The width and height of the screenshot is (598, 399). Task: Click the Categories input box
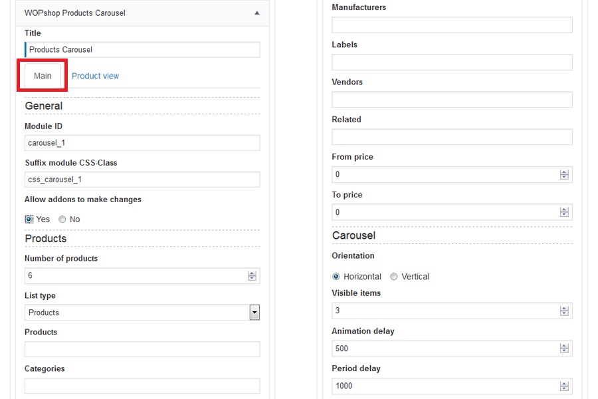pyautogui.click(x=142, y=386)
